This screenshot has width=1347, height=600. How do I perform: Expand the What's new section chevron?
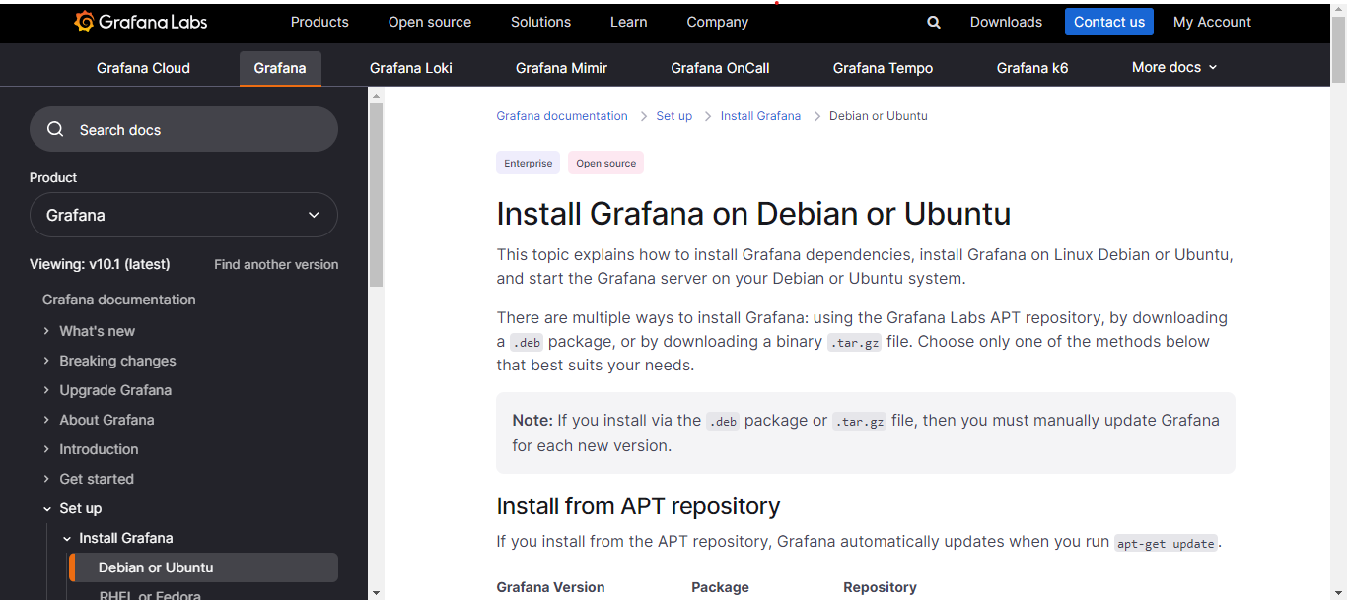pyautogui.click(x=46, y=331)
